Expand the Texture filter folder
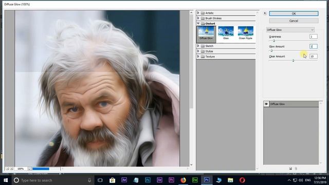Viewport: 329px width, 185px height. click(198, 57)
